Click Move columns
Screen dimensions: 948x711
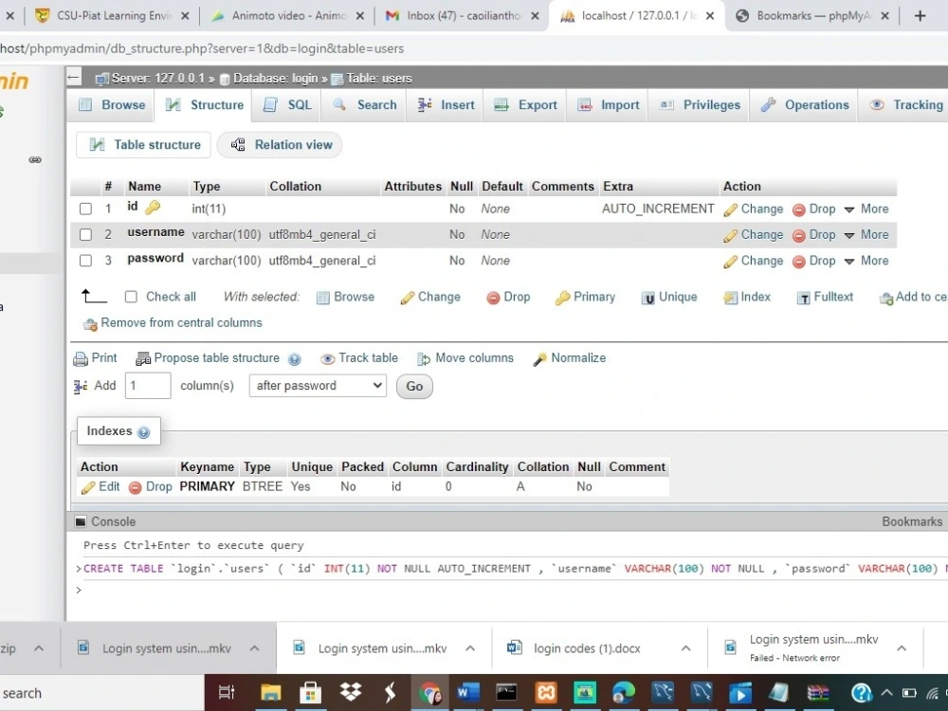[465, 358]
